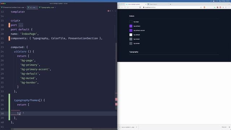The height and width of the screenshot is (130, 231).
Task: Close the browser downloads bar
Action: pyautogui.click(x=229, y=127)
